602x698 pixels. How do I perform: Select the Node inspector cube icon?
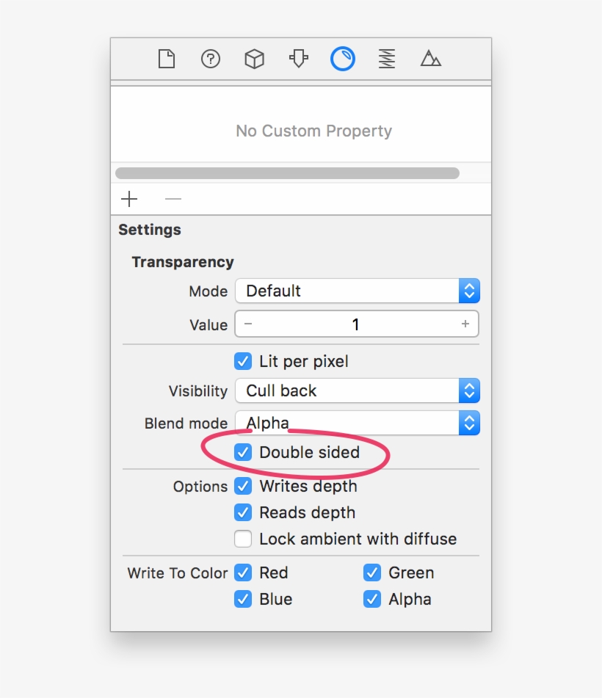(254, 59)
